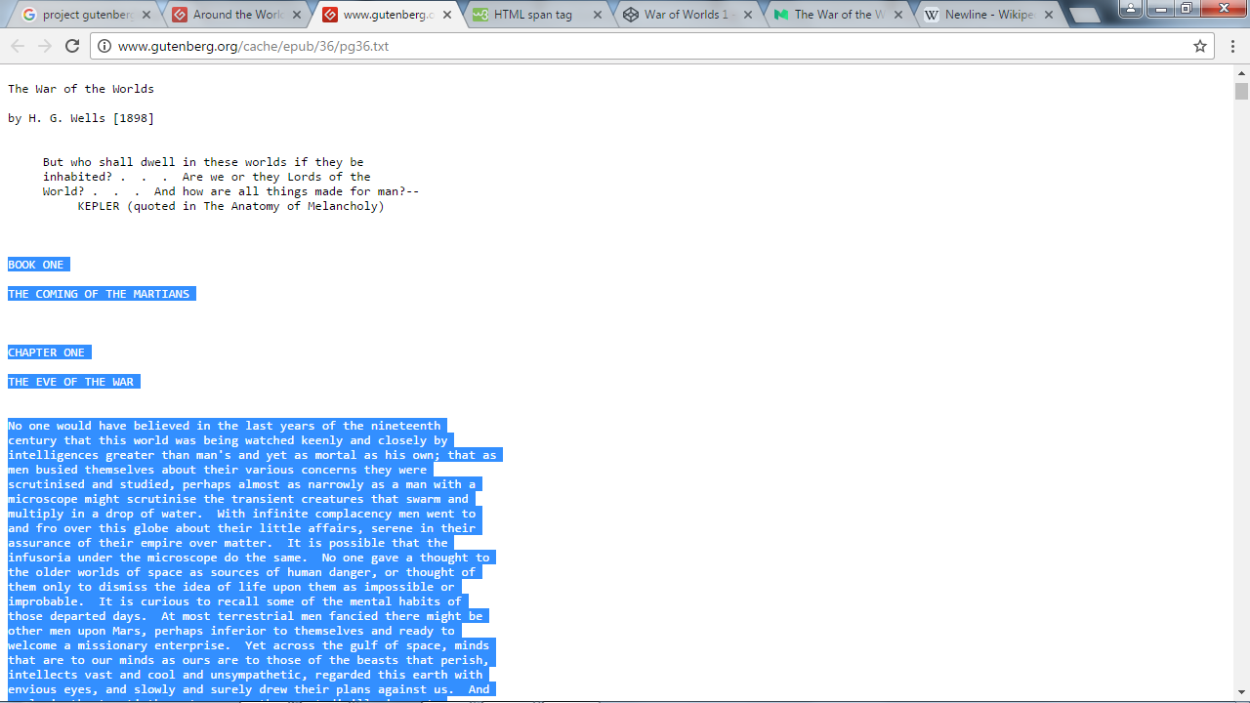Switch to the War of Worlds 1 tab
The height and width of the screenshot is (703, 1250).
coord(687,15)
